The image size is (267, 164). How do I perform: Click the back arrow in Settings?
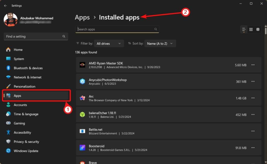[x=5, y=5]
